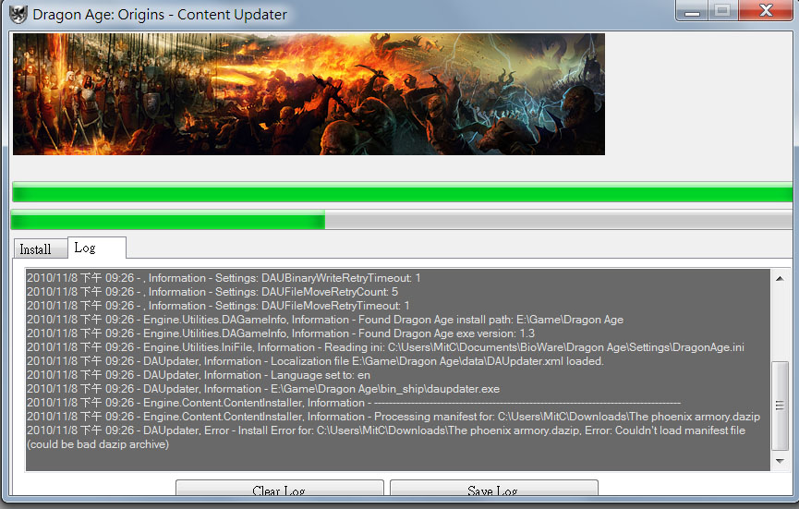Click log line 'Localization file ... DAUpdater.xml loaded'
The width and height of the screenshot is (799, 509).
[x=315, y=361]
